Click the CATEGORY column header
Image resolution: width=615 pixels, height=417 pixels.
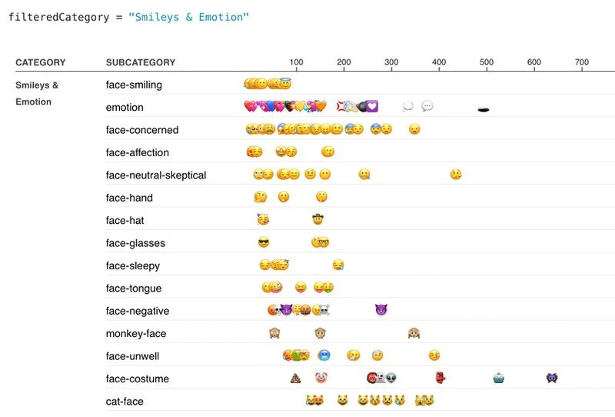click(40, 62)
